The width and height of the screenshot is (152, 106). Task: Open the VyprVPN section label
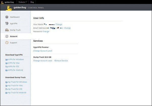[14, 23]
